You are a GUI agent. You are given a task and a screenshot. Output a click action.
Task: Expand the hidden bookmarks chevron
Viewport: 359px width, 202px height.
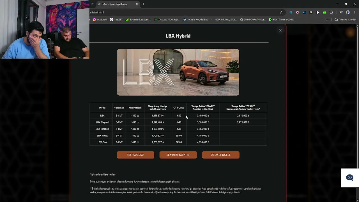[327, 20]
